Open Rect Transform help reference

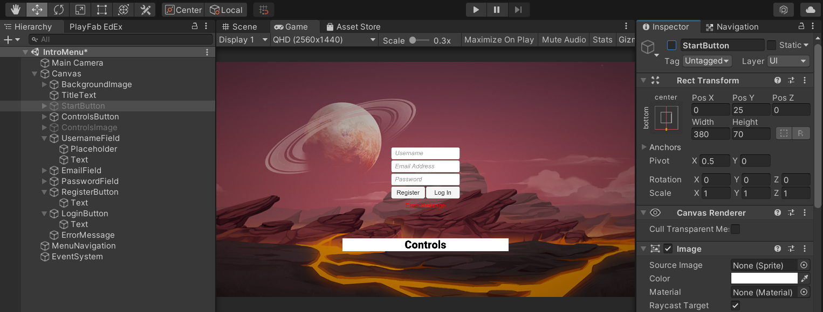click(778, 80)
